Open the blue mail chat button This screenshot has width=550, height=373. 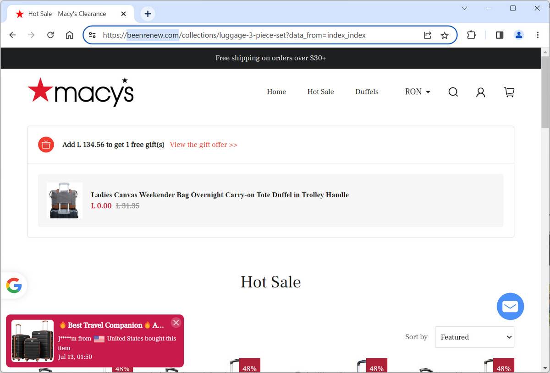(510, 306)
